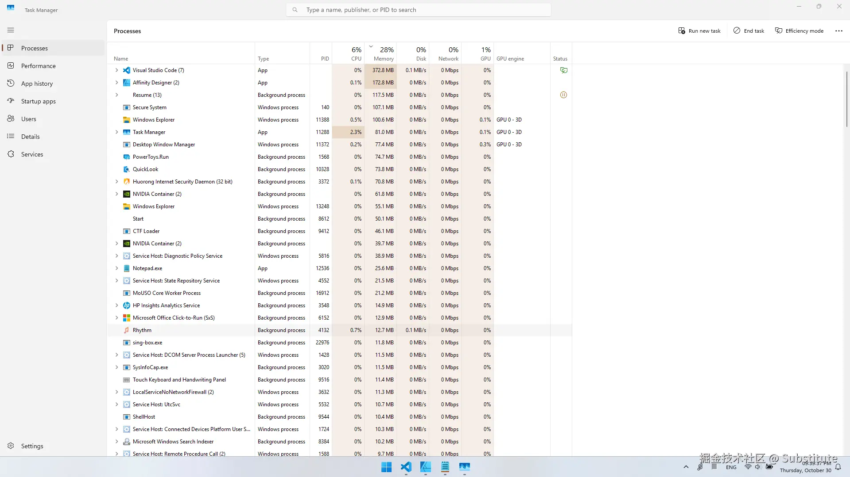Switch to the Performance page
This screenshot has height=477, width=850.
point(38,66)
